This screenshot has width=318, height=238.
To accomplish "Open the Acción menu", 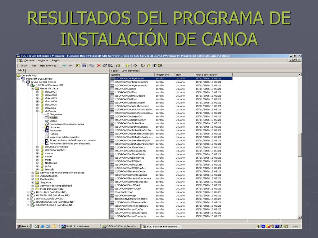I will (x=24, y=66).
